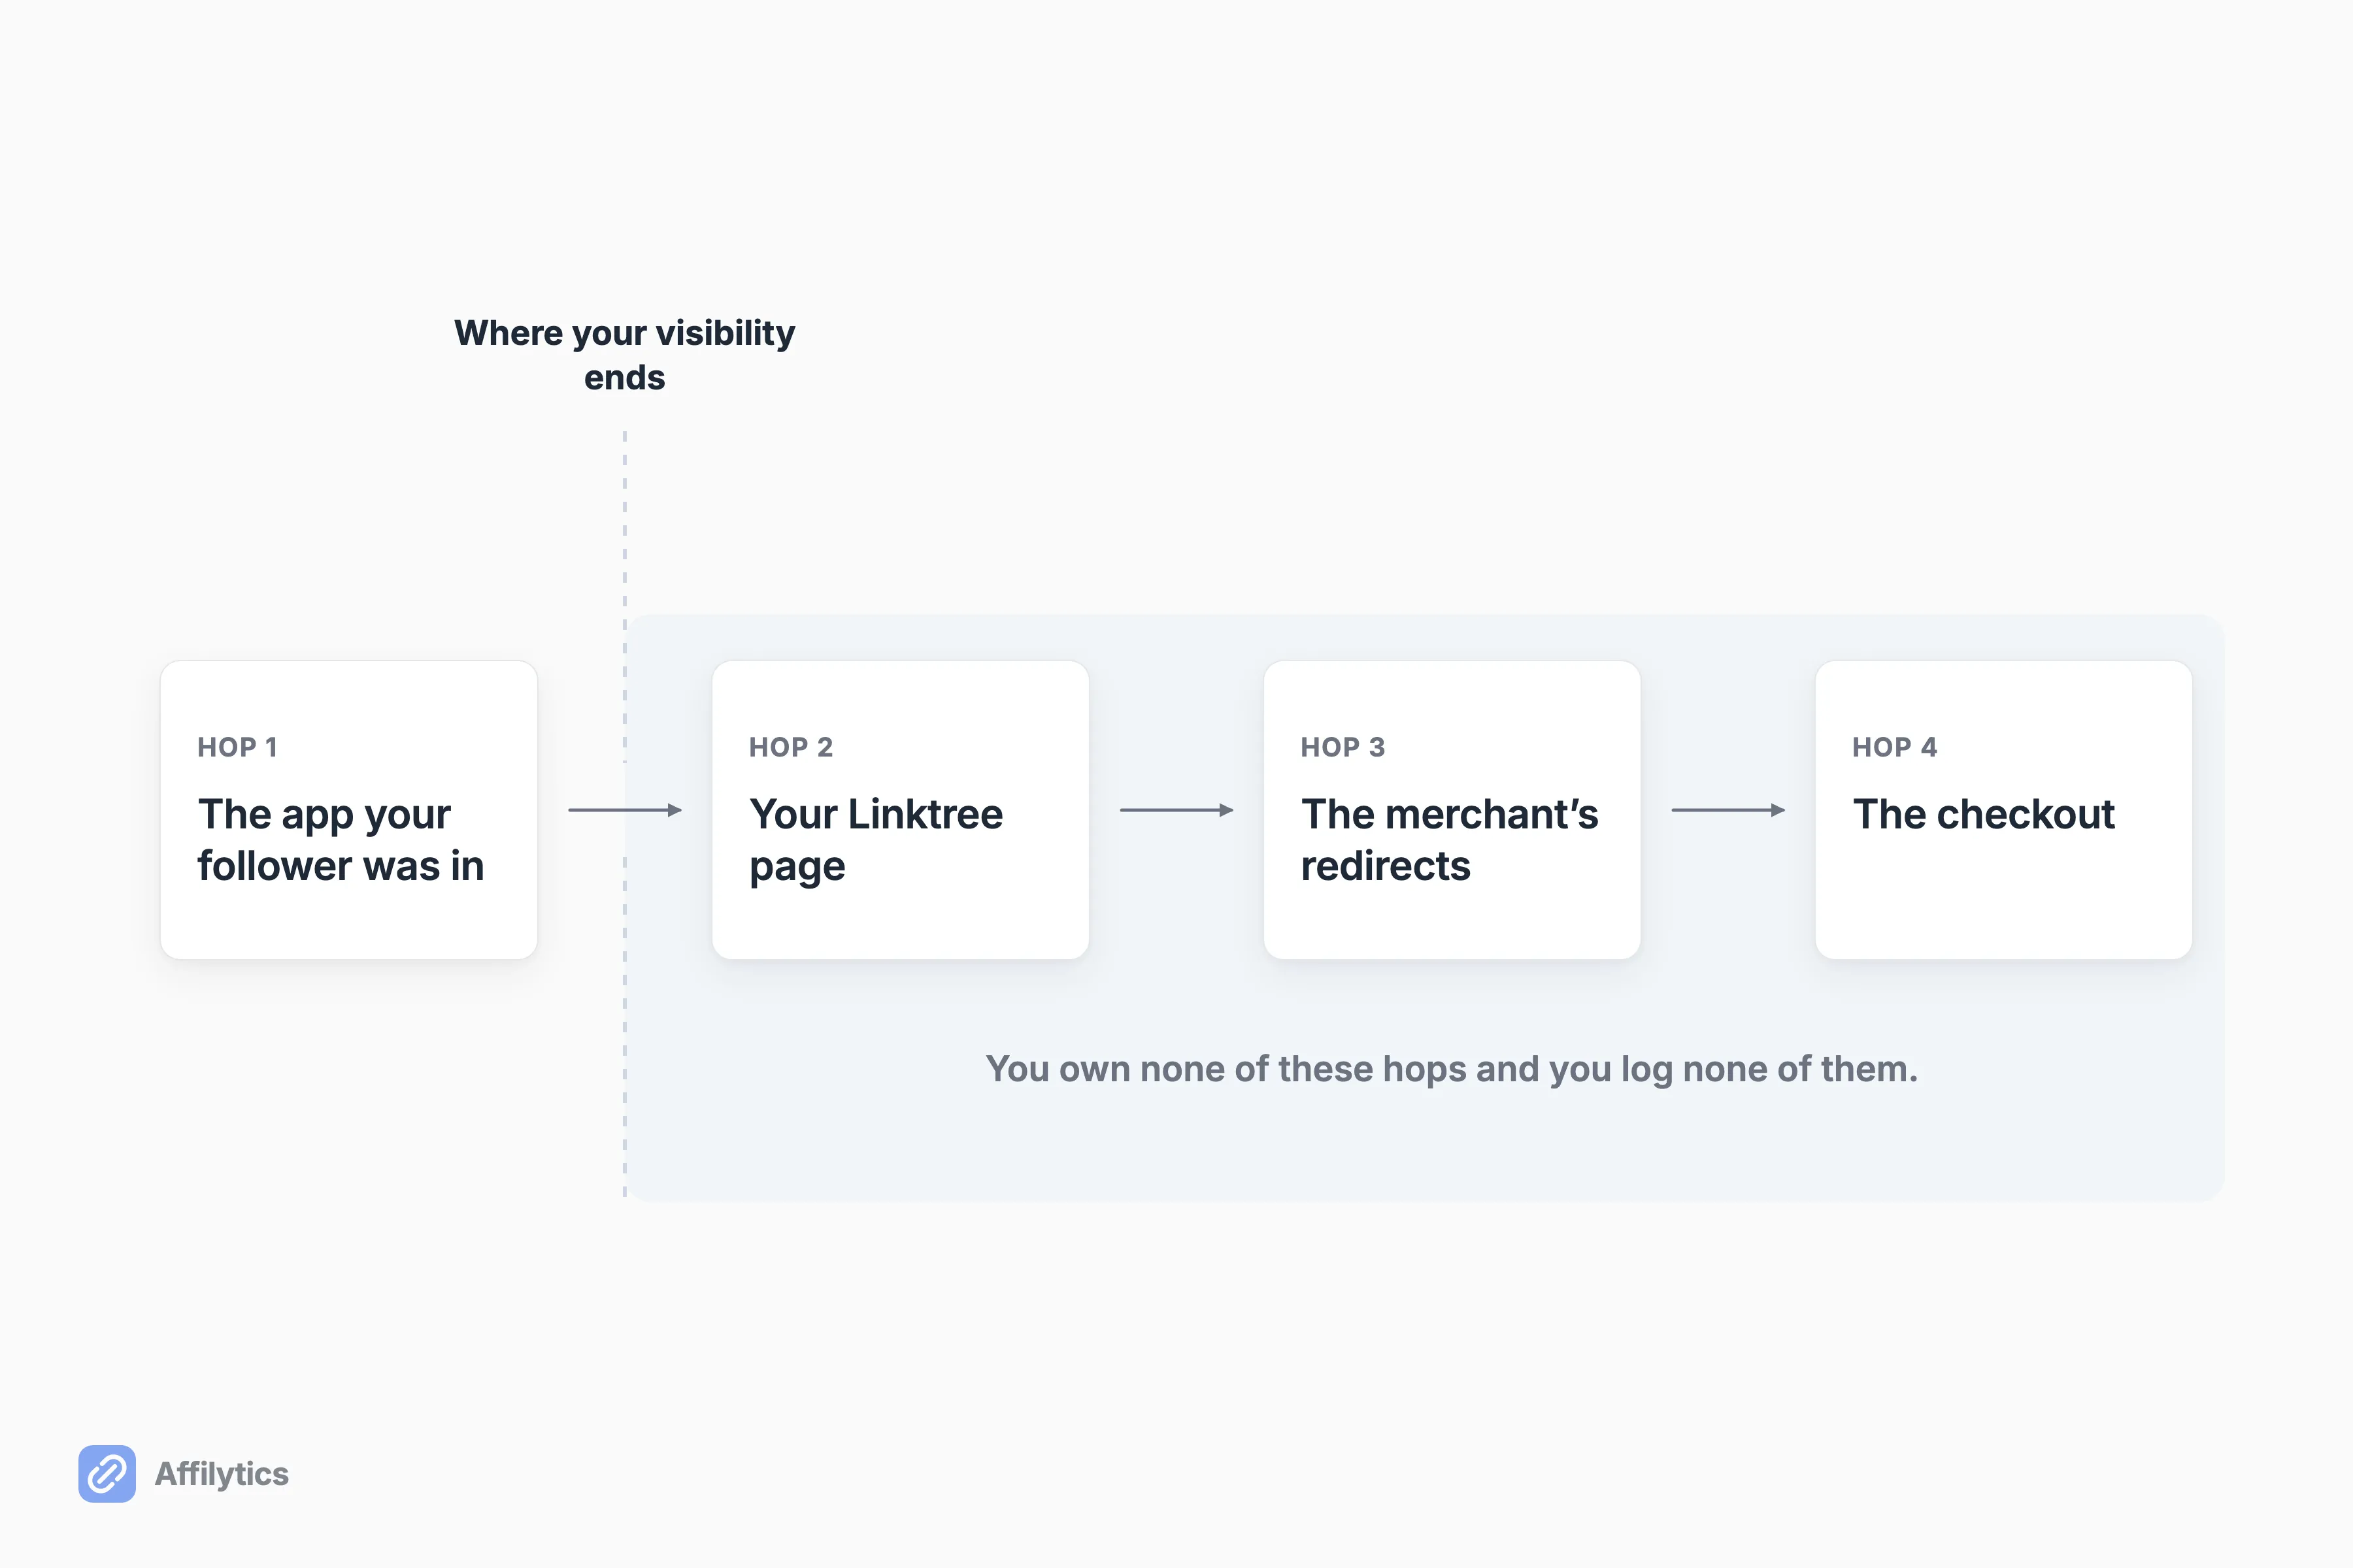
Task: Click 'The checkout' title text
Action: (x=1983, y=814)
